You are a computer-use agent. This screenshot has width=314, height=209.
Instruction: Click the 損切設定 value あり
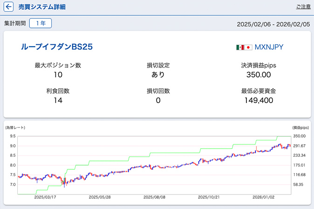pos(158,75)
